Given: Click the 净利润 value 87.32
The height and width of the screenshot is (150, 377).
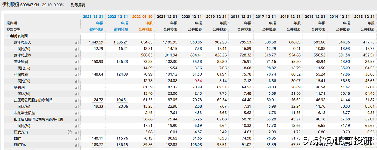Looking at the screenshot, I should 172,87.
